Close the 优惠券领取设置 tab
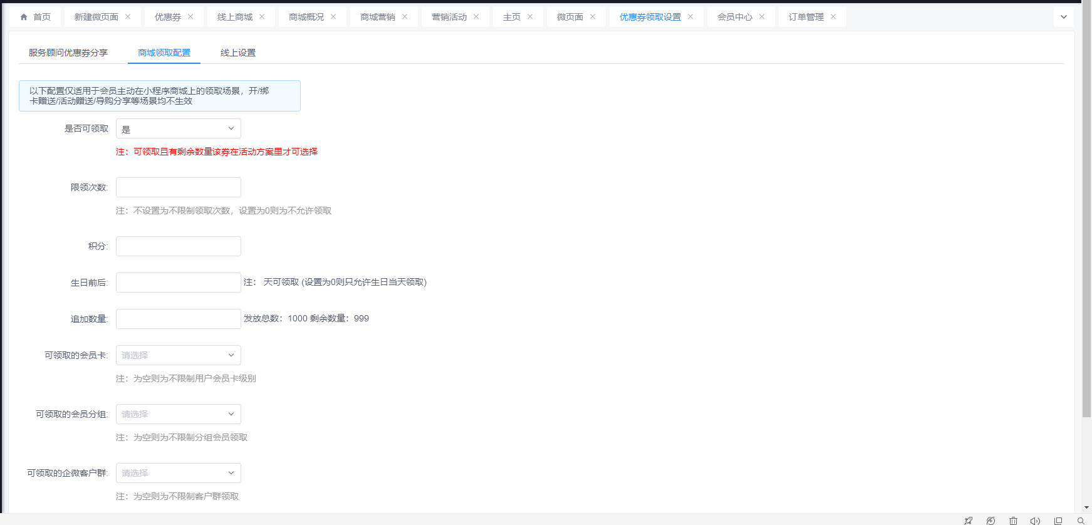The width and height of the screenshot is (1092, 525). click(x=690, y=17)
